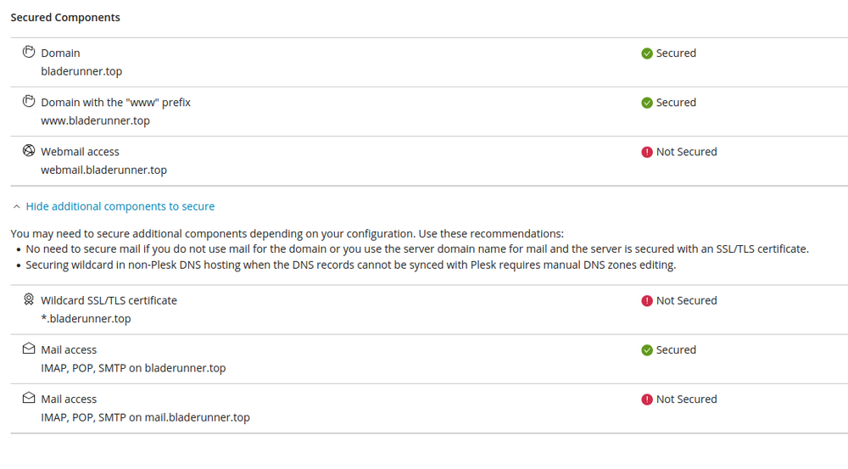Click green Secured checkmark for Domain

coord(647,53)
